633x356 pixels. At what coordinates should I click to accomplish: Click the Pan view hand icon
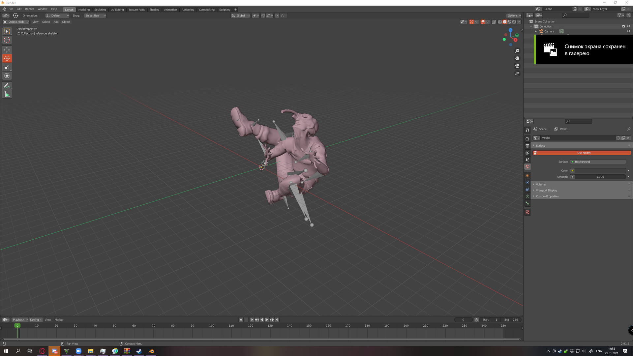[x=517, y=58]
